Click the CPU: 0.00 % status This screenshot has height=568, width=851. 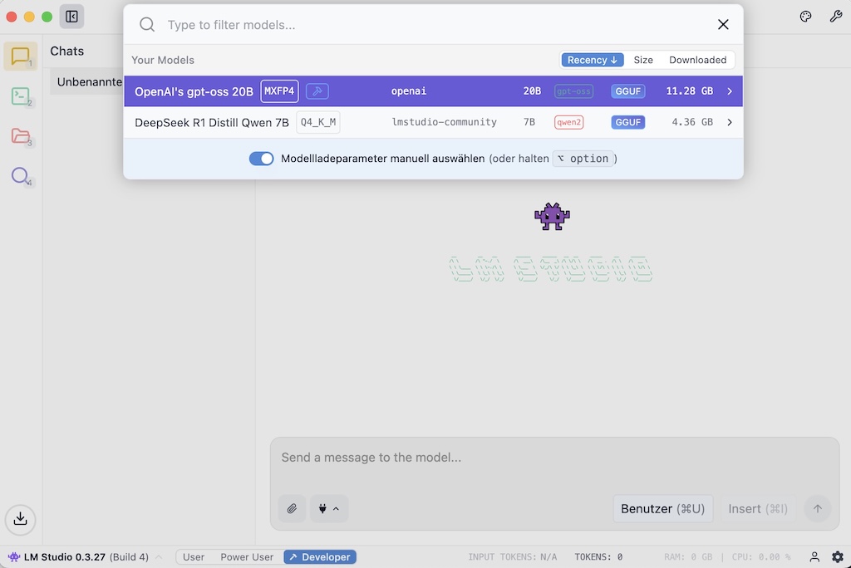pyautogui.click(x=761, y=557)
